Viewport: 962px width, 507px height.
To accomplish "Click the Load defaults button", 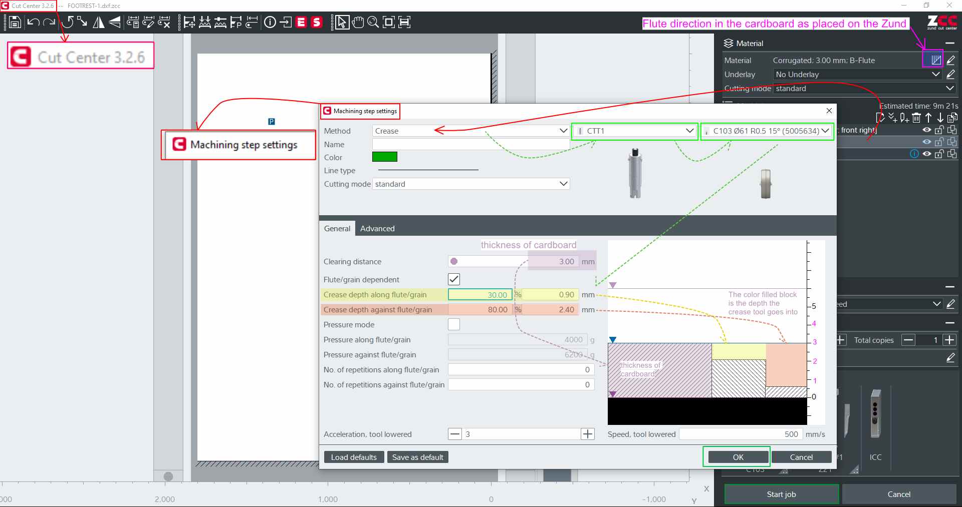I will coord(354,457).
